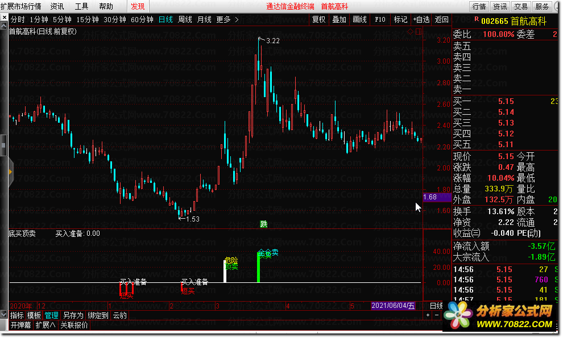Click the 关联报价 tab
563x338 pixels.
(74, 326)
